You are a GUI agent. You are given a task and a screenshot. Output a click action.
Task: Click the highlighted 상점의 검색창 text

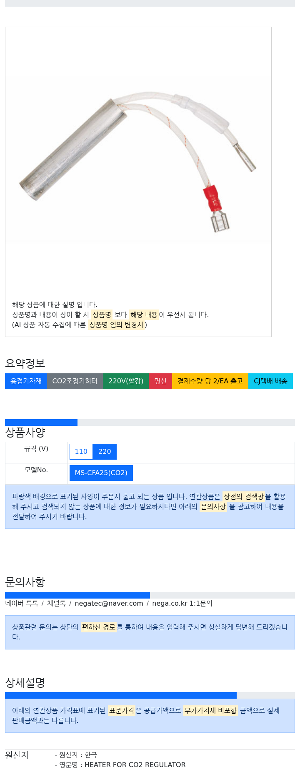(244, 496)
